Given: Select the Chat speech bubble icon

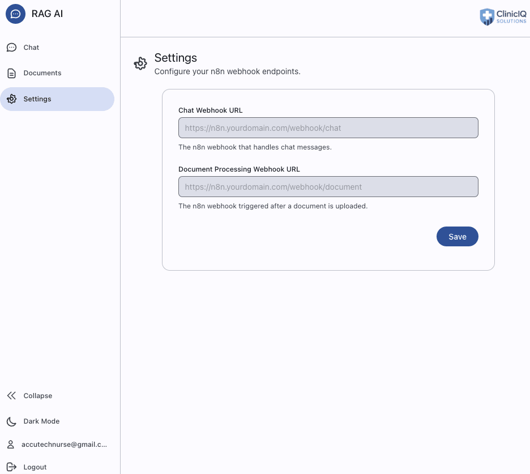Looking at the screenshot, I should coord(11,48).
